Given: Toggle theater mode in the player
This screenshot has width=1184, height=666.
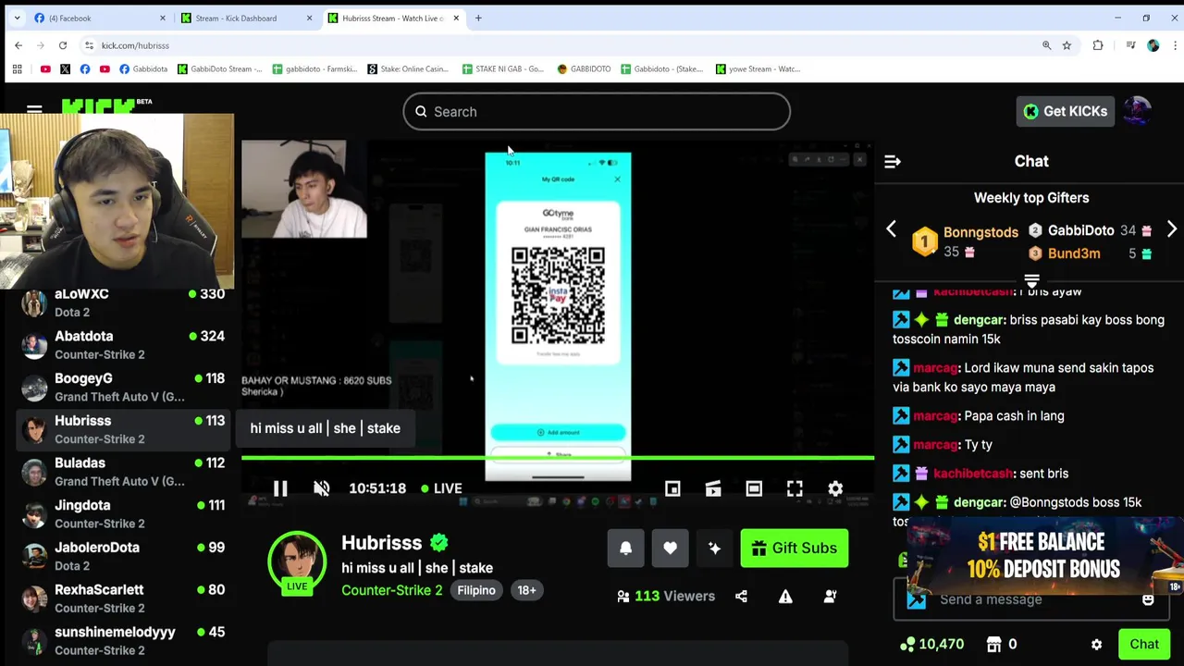Looking at the screenshot, I should [754, 488].
